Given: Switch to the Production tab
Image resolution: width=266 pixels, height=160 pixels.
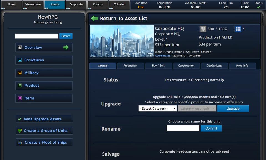Looking at the screenshot, I should [130, 66].
